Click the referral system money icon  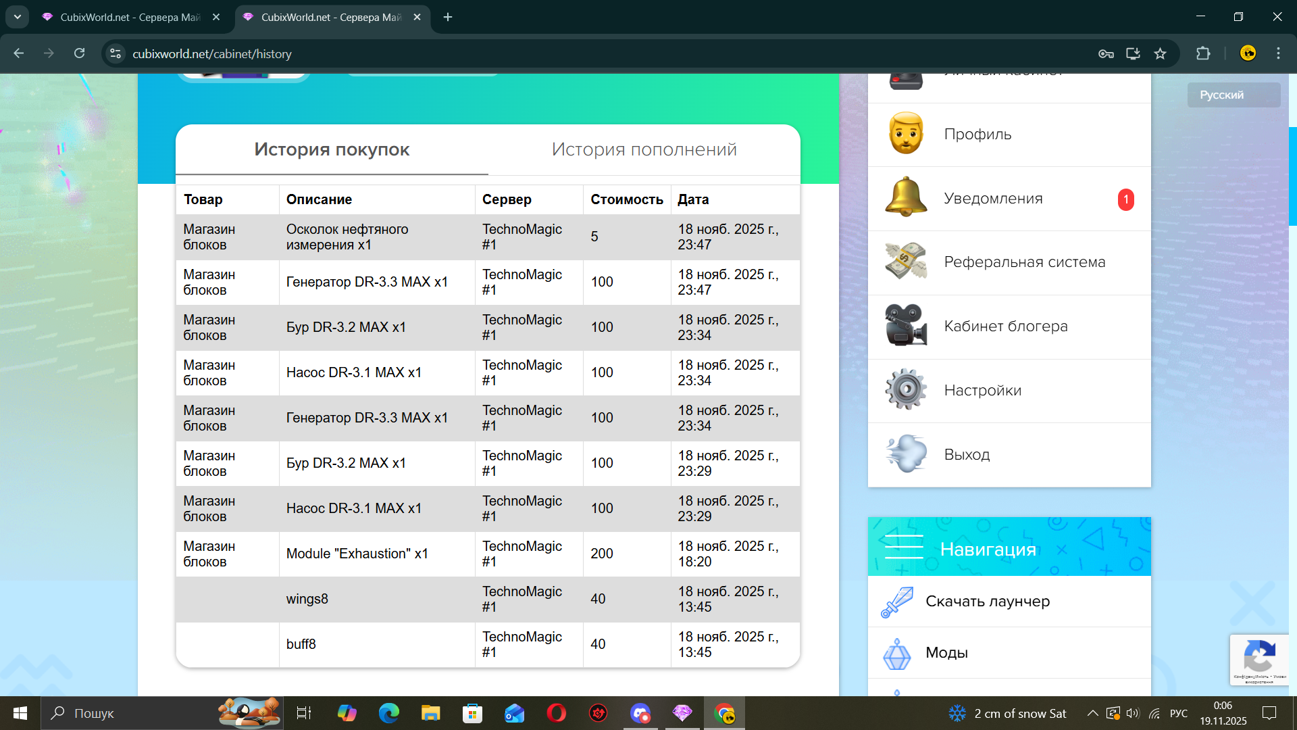coord(906,262)
